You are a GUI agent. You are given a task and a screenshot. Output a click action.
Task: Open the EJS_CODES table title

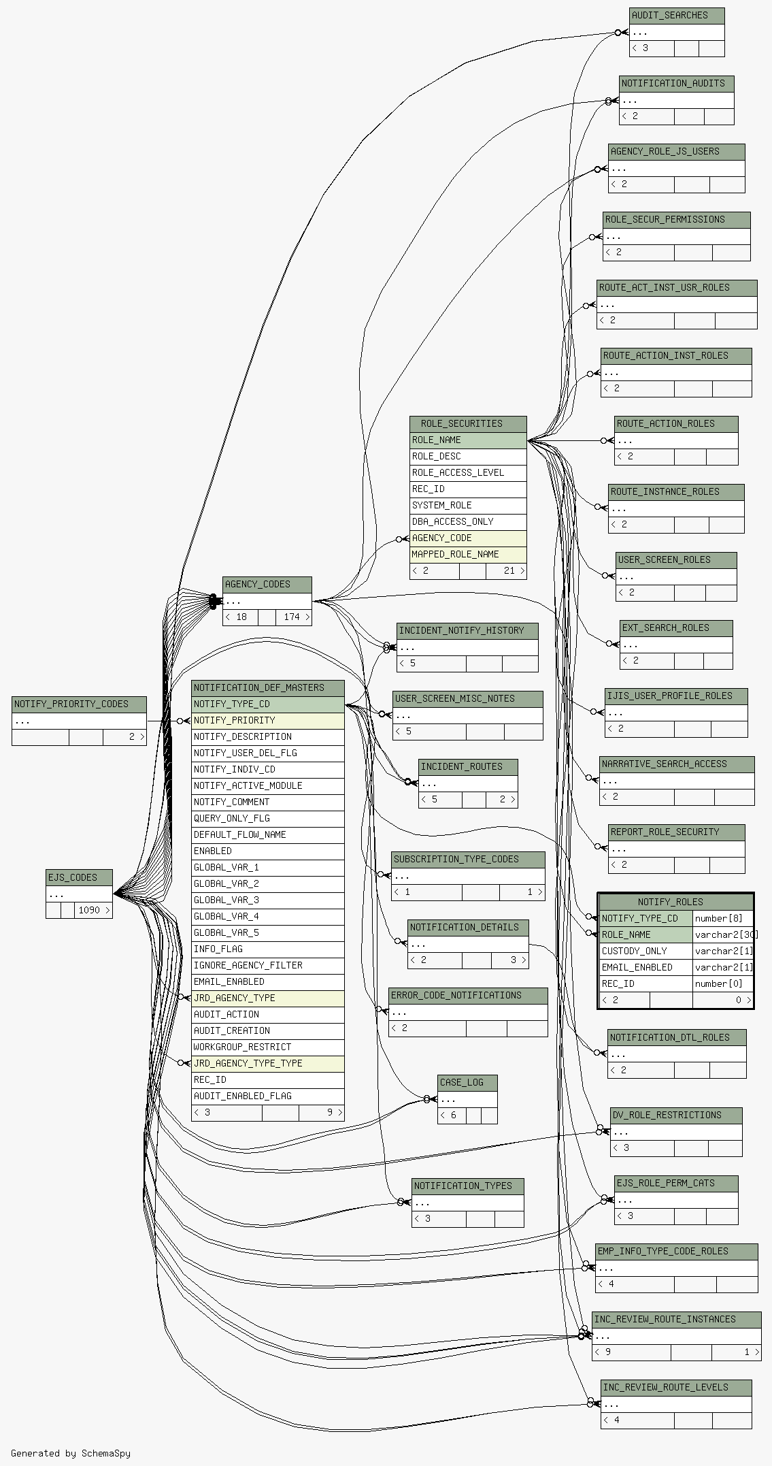[x=79, y=878]
